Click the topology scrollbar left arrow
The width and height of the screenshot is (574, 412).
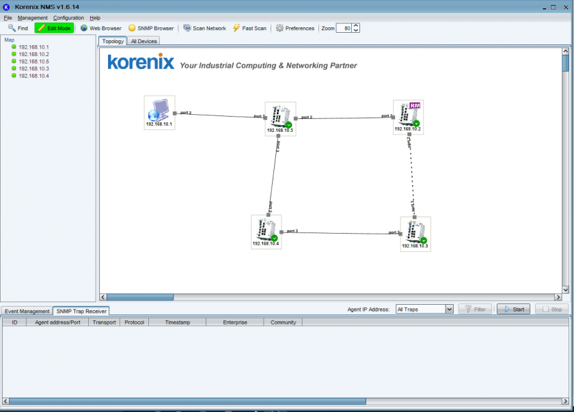(103, 297)
